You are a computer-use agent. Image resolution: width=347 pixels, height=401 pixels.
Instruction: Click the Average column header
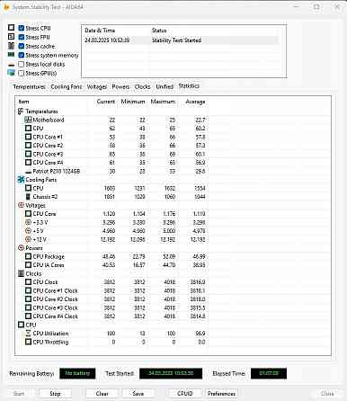192,102
